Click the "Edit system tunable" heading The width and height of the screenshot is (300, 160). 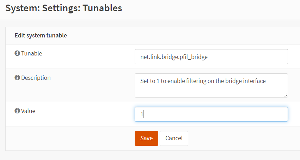pos(41,35)
